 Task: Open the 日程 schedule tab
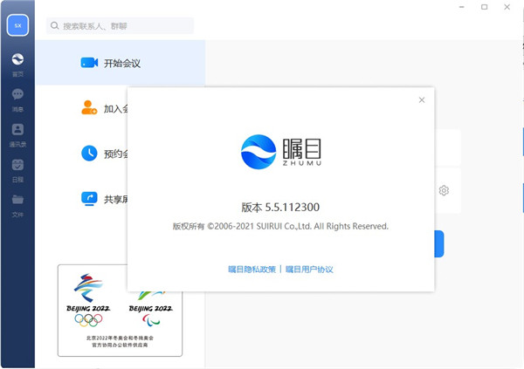click(17, 171)
